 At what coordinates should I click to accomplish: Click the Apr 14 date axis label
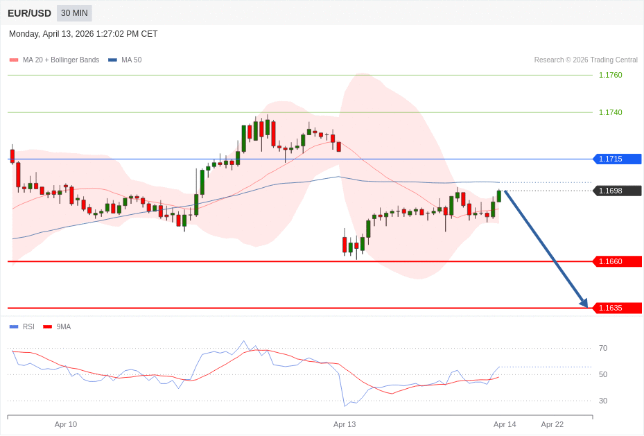(x=505, y=424)
